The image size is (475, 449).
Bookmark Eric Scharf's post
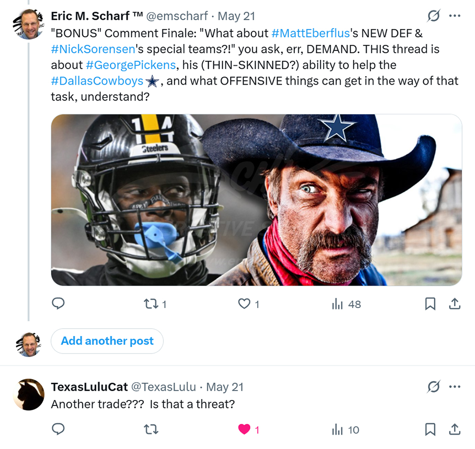point(430,303)
